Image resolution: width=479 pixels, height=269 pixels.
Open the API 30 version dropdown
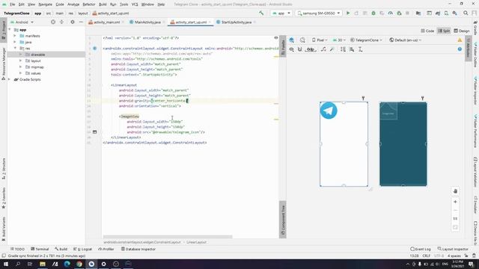(339, 40)
